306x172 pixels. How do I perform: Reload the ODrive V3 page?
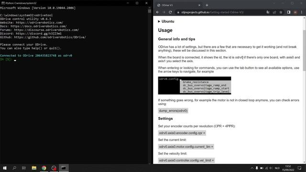tap(170, 12)
